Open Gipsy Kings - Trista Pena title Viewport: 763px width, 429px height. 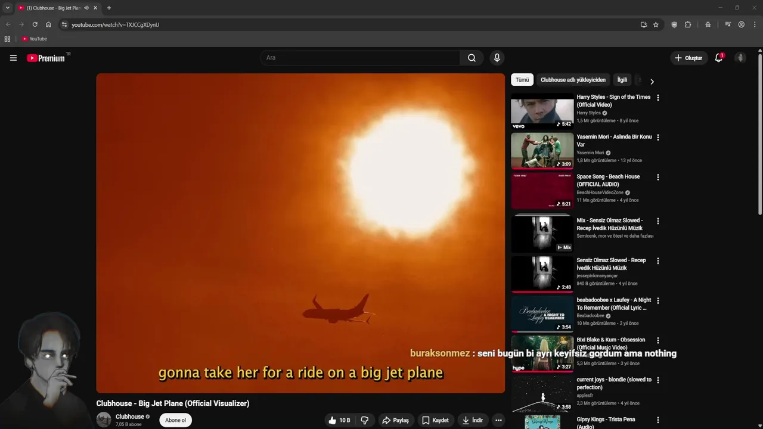point(606,422)
